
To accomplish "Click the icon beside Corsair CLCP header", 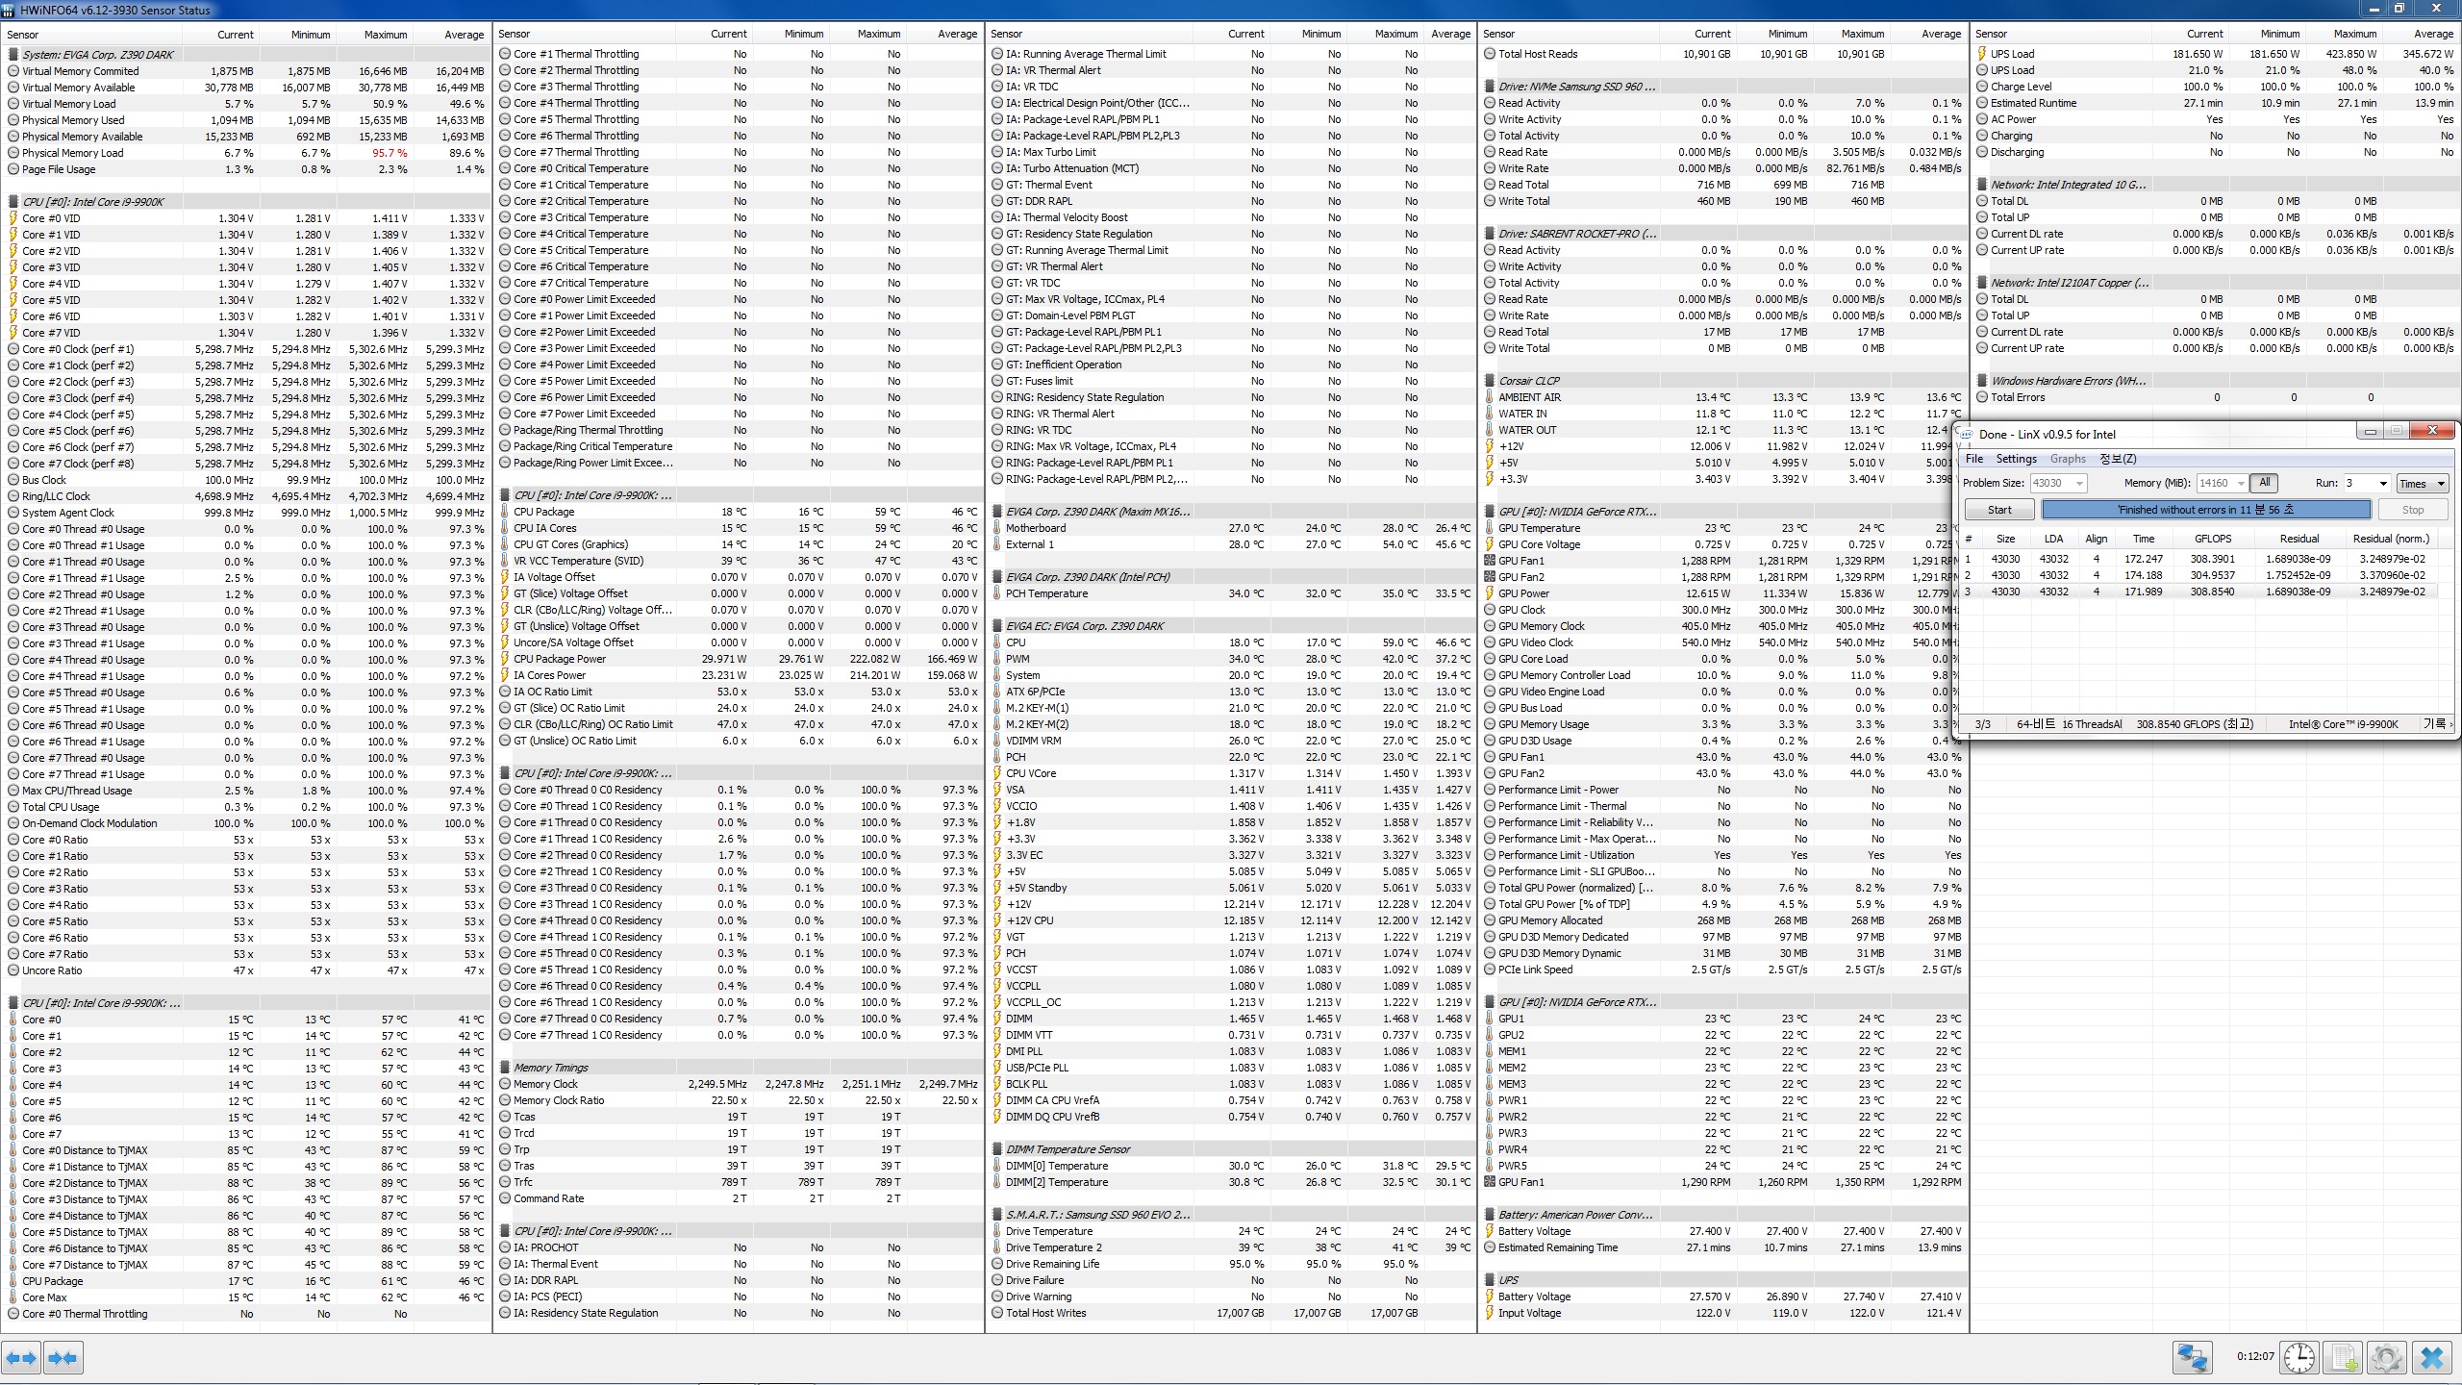I will coord(1490,381).
